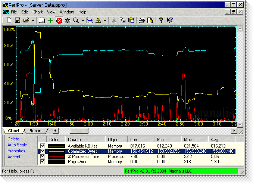253x183 pixels.
Task: Uncheck the Pages/sec counter checkbox
Action: [43, 162]
